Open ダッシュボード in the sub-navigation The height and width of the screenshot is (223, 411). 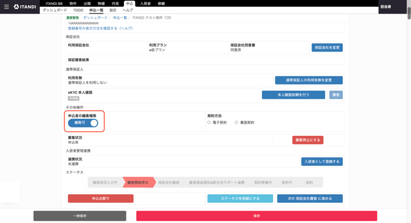tap(55, 10)
